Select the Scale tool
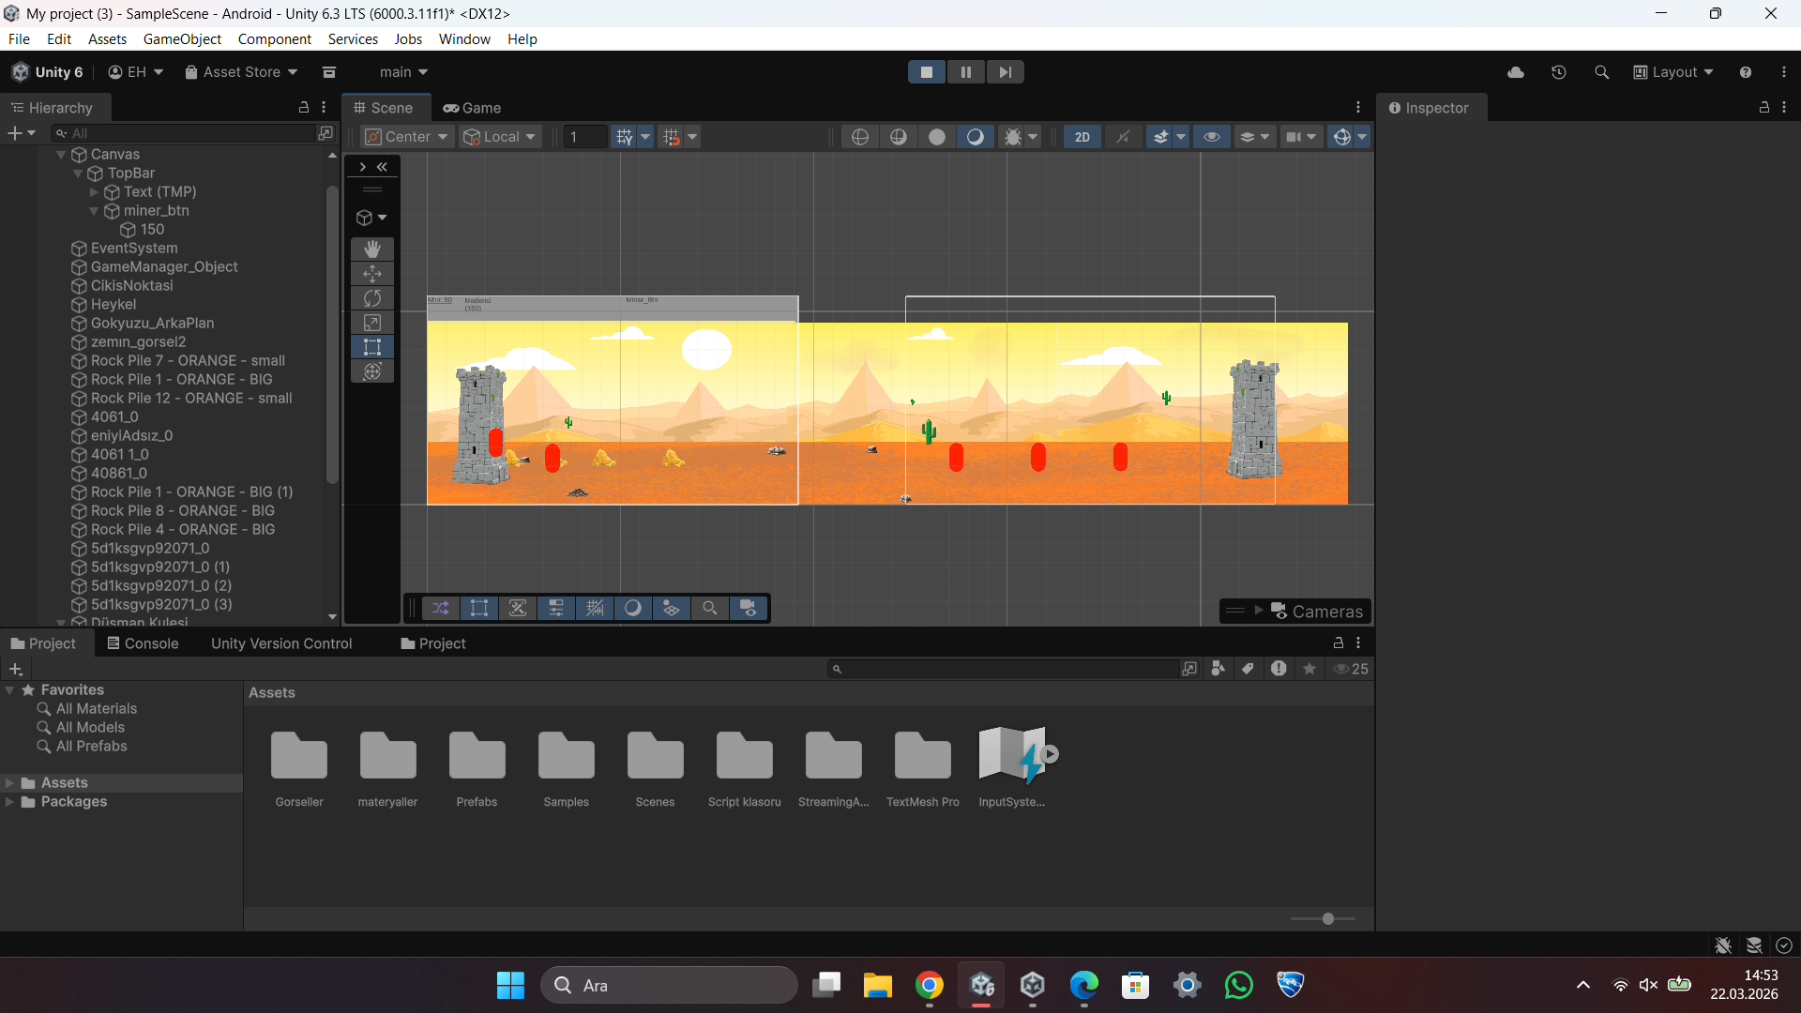 [x=372, y=322]
